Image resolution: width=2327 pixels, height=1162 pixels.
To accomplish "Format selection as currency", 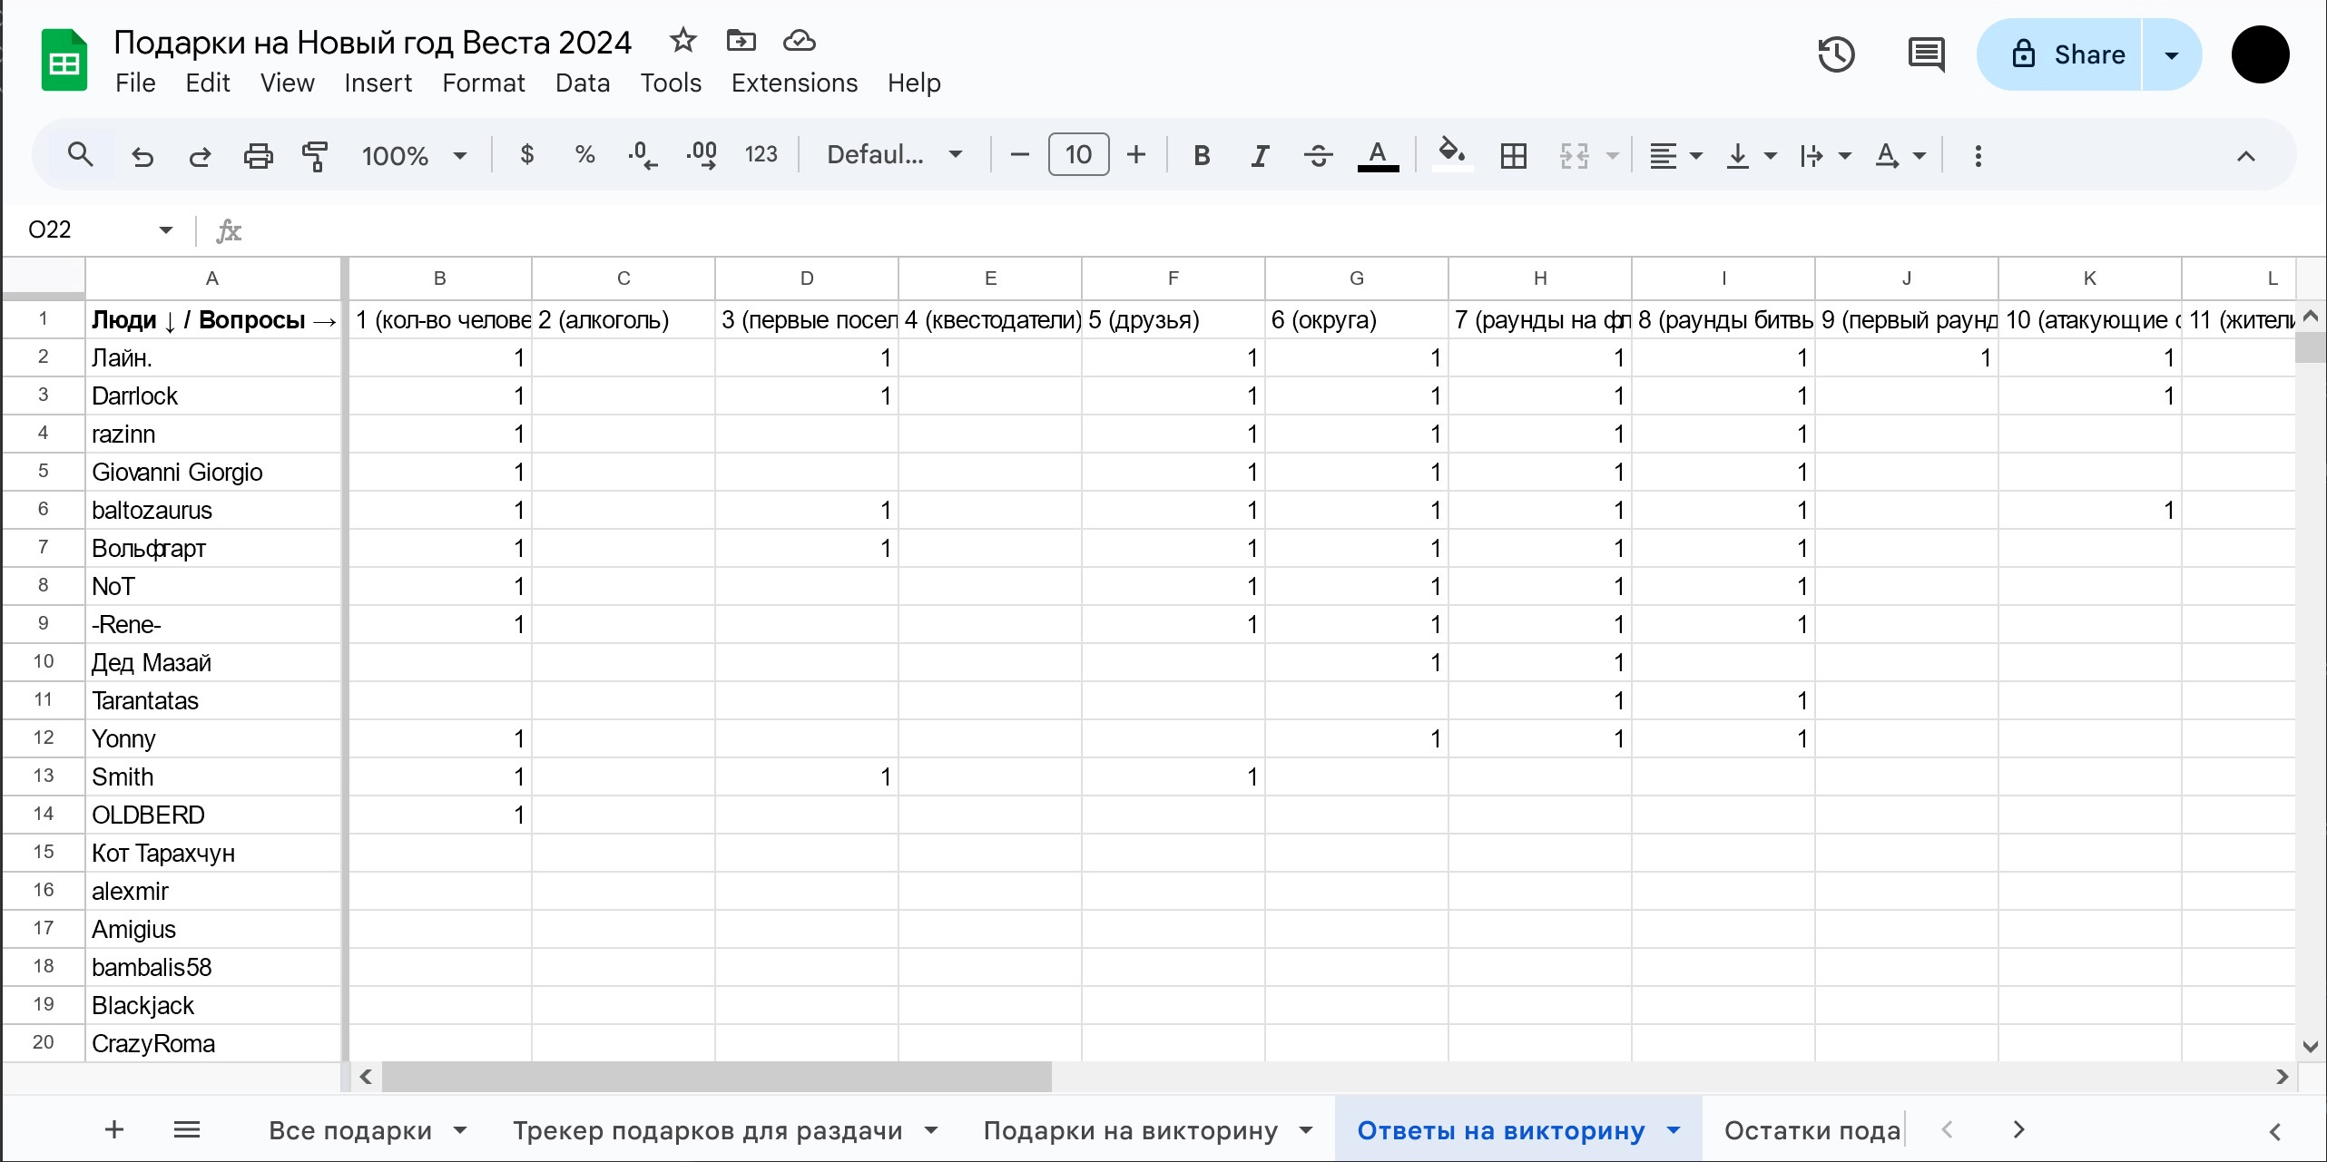I will (526, 155).
